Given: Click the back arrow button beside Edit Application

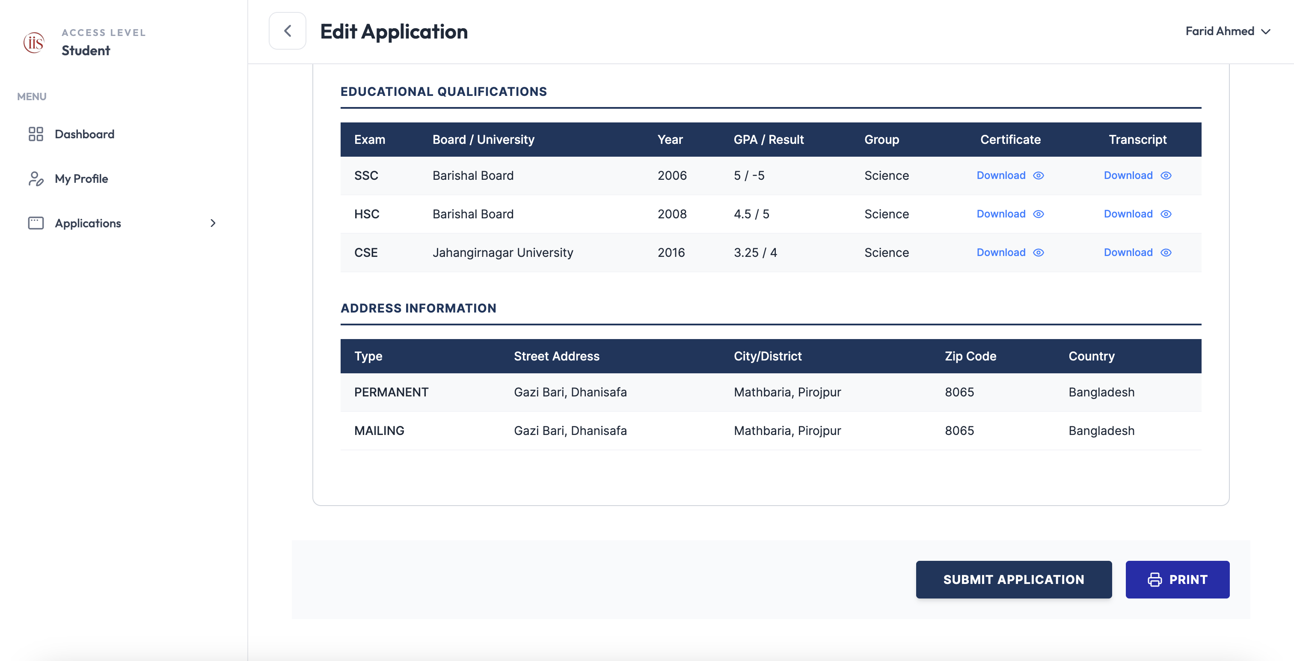Looking at the screenshot, I should click(287, 31).
